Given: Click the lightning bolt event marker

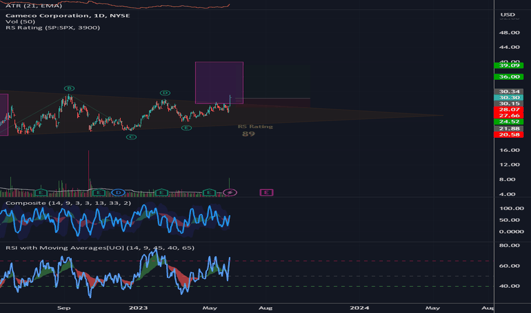Looking at the screenshot, I should pos(230,192).
